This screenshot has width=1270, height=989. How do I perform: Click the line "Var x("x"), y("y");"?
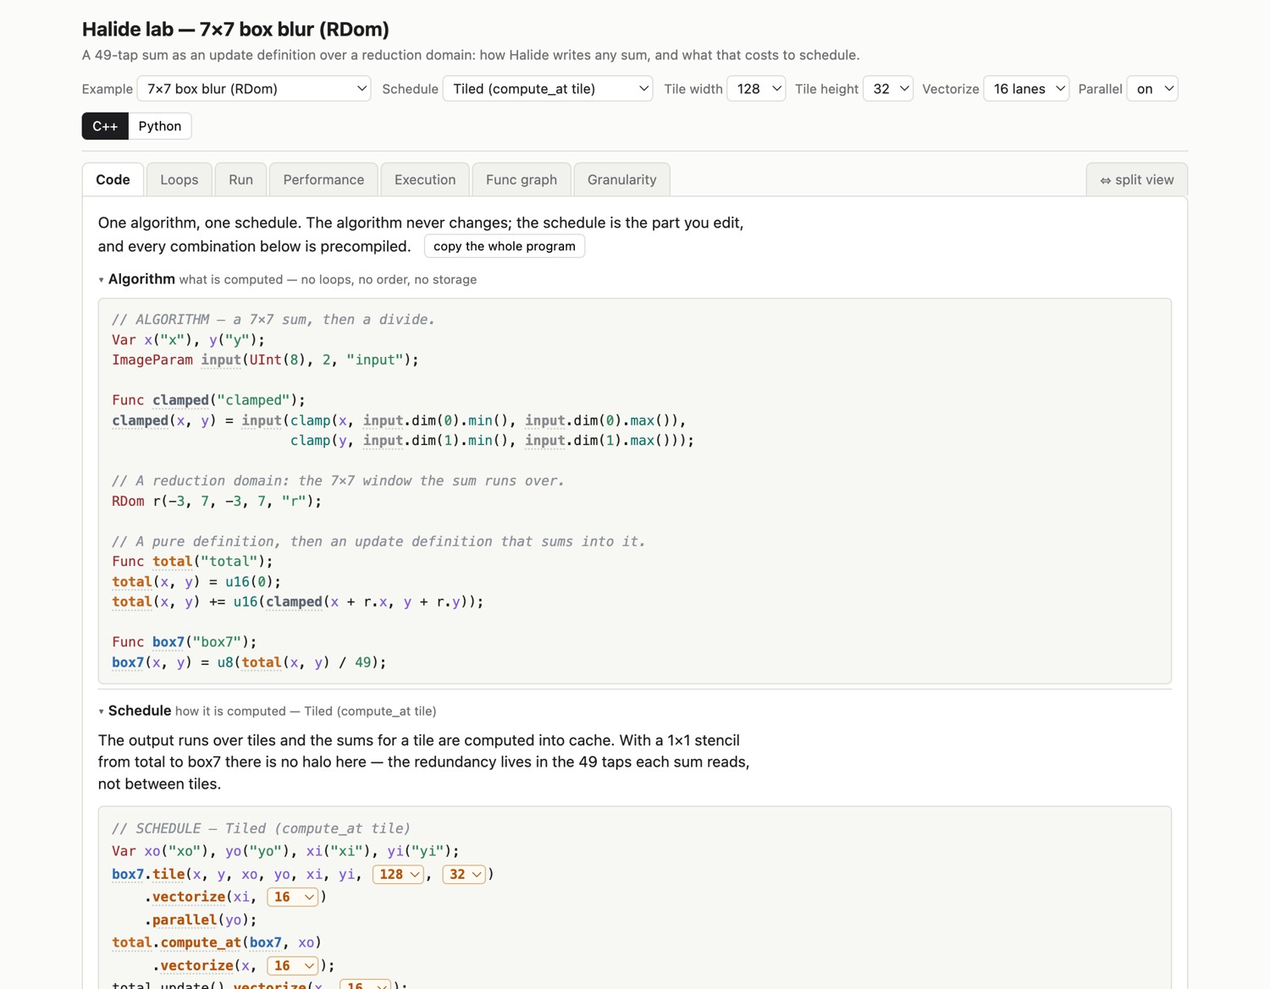(x=188, y=340)
